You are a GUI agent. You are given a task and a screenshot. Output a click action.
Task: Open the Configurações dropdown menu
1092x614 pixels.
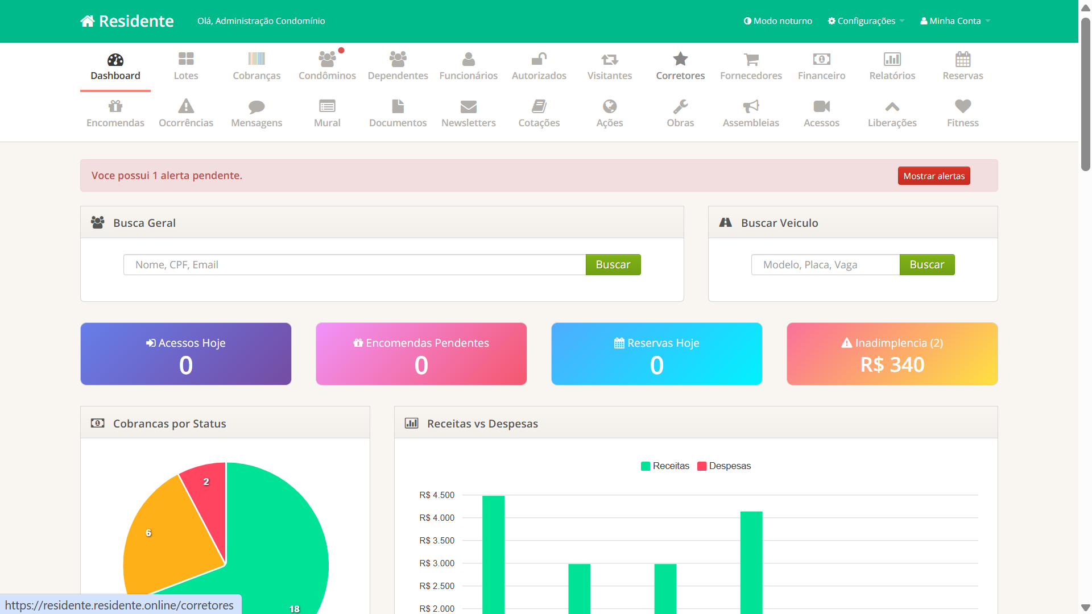[865, 20]
